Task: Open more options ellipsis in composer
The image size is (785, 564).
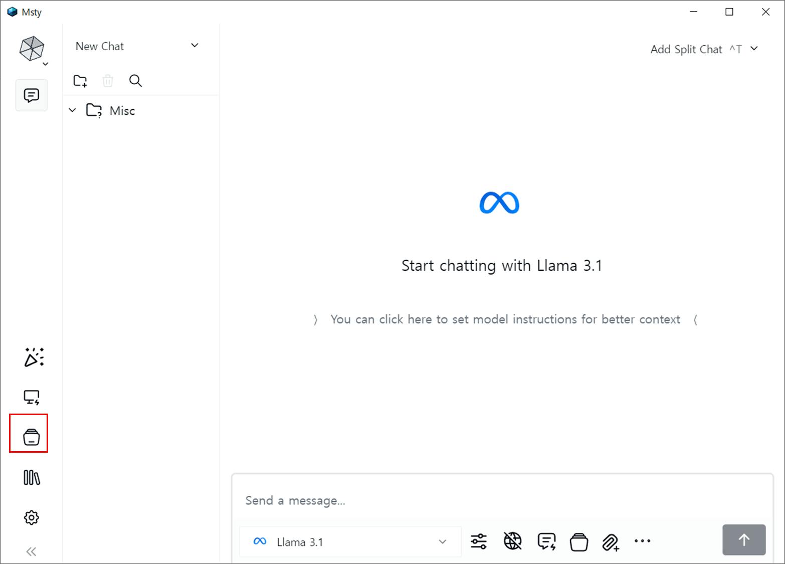Action: [x=642, y=541]
